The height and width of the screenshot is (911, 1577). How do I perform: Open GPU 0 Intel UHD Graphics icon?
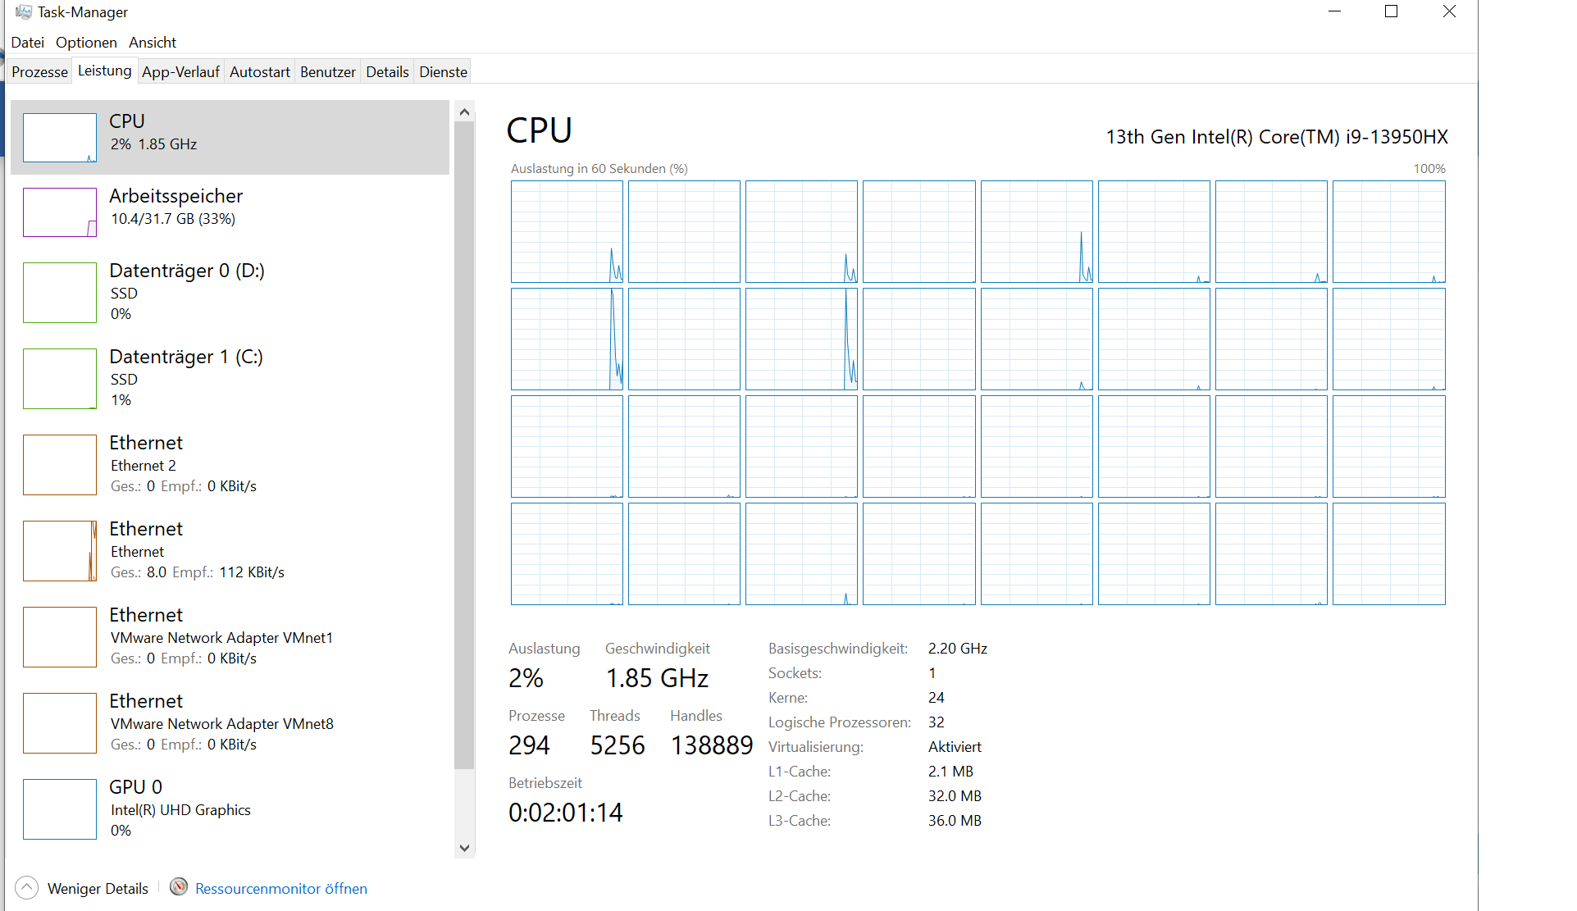point(60,809)
